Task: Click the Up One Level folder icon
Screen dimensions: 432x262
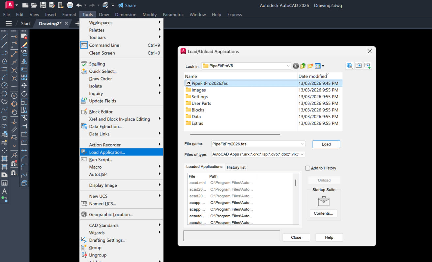Action: pos(303,66)
